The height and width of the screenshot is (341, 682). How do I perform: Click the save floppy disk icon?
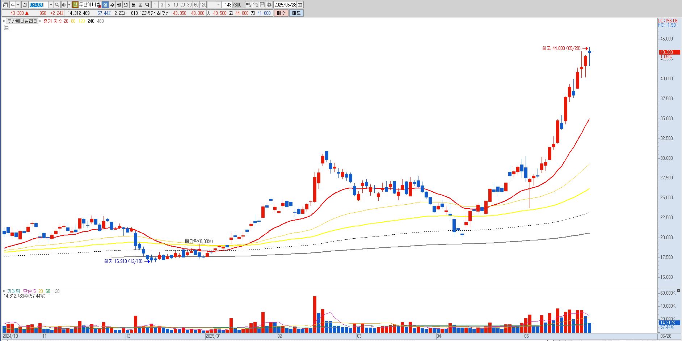tap(262, 5)
